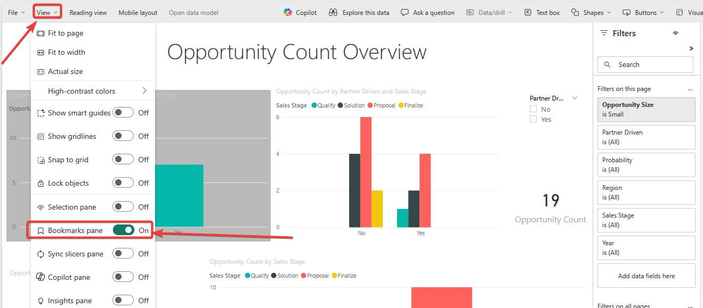Image resolution: width=703 pixels, height=308 pixels.
Task: Expand the Partner Driven filter card
Action: [647, 137]
